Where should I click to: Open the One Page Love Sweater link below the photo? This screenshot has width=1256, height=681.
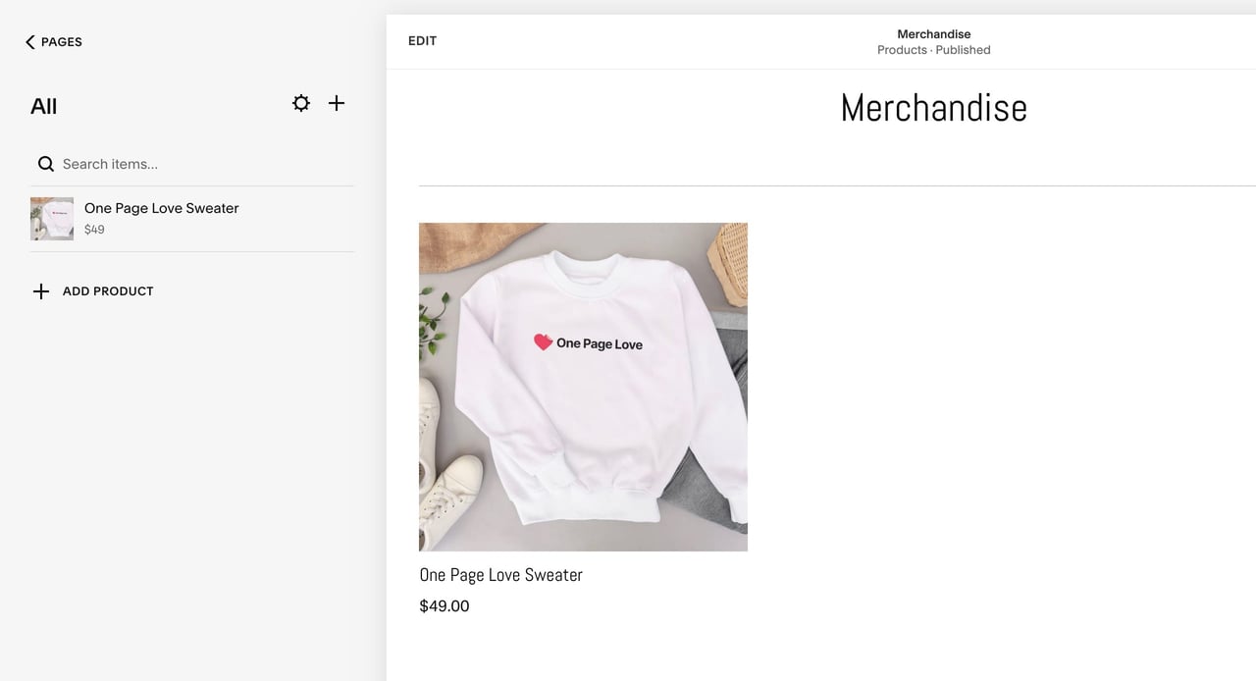click(x=500, y=574)
